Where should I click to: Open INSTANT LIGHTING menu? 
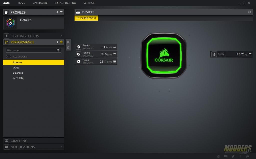tap(65, 3)
